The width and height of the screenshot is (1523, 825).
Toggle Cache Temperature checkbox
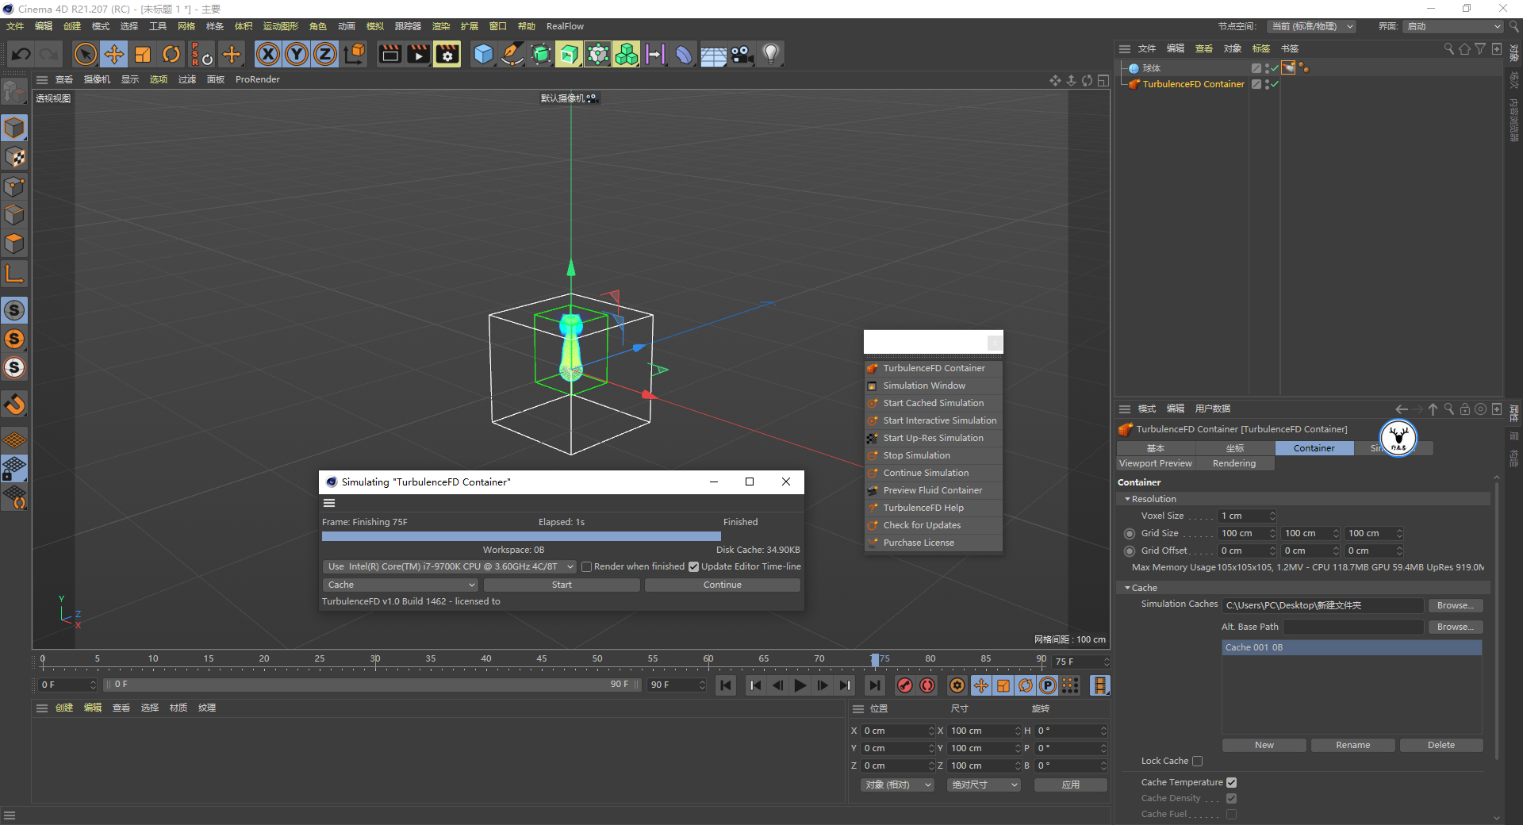1231,782
